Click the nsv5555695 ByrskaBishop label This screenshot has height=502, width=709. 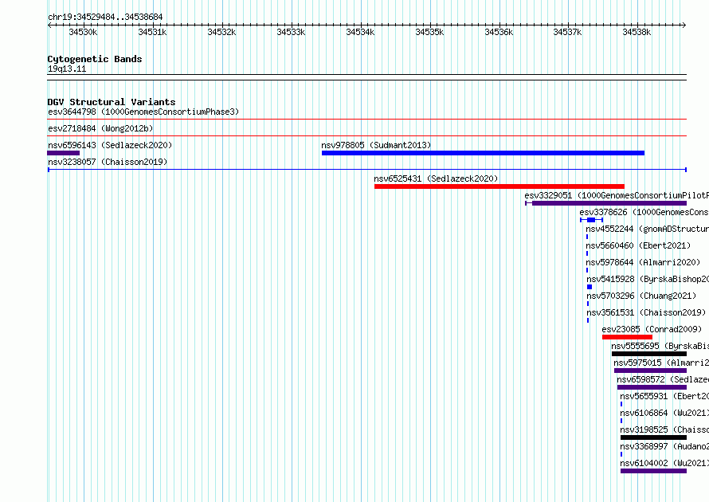tap(660, 346)
